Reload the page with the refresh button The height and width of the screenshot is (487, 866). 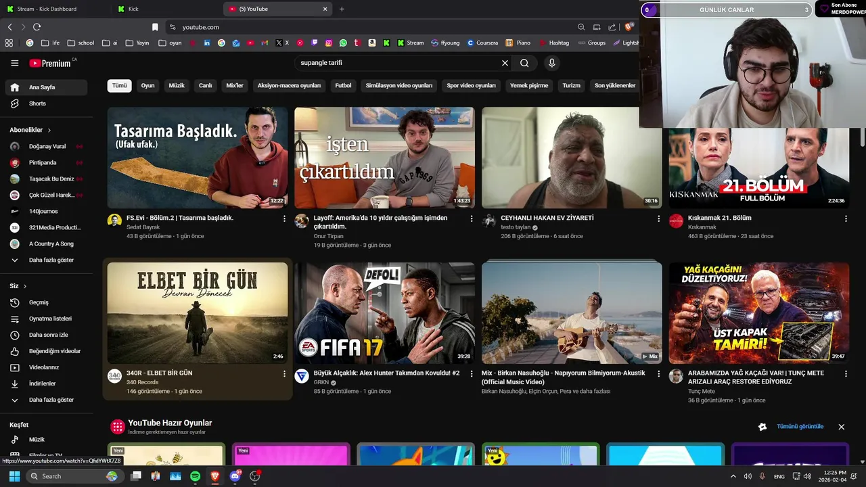[37, 27]
